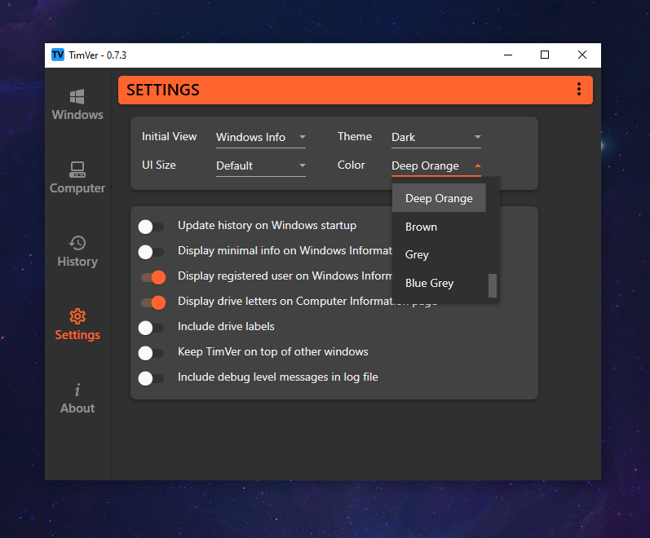Click the TimVer app logo in title bar
Image resolution: width=650 pixels, height=538 pixels.
point(58,55)
